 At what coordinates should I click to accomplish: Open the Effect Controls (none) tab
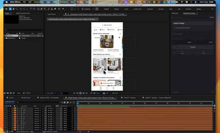pos(23,13)
